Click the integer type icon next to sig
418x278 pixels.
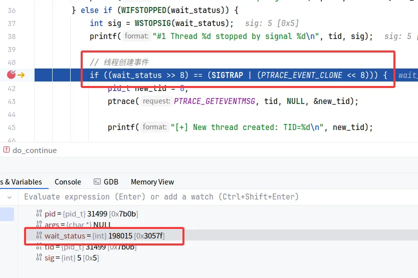pos(39,257)
